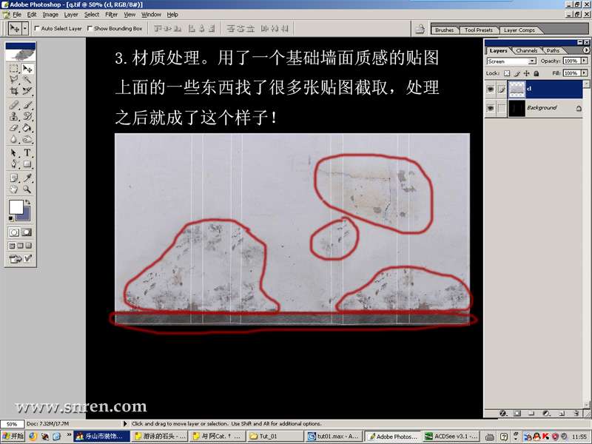Add layer mask in Layers panel footer
This screenshot has width=592, height=444.
coord(517,413)
